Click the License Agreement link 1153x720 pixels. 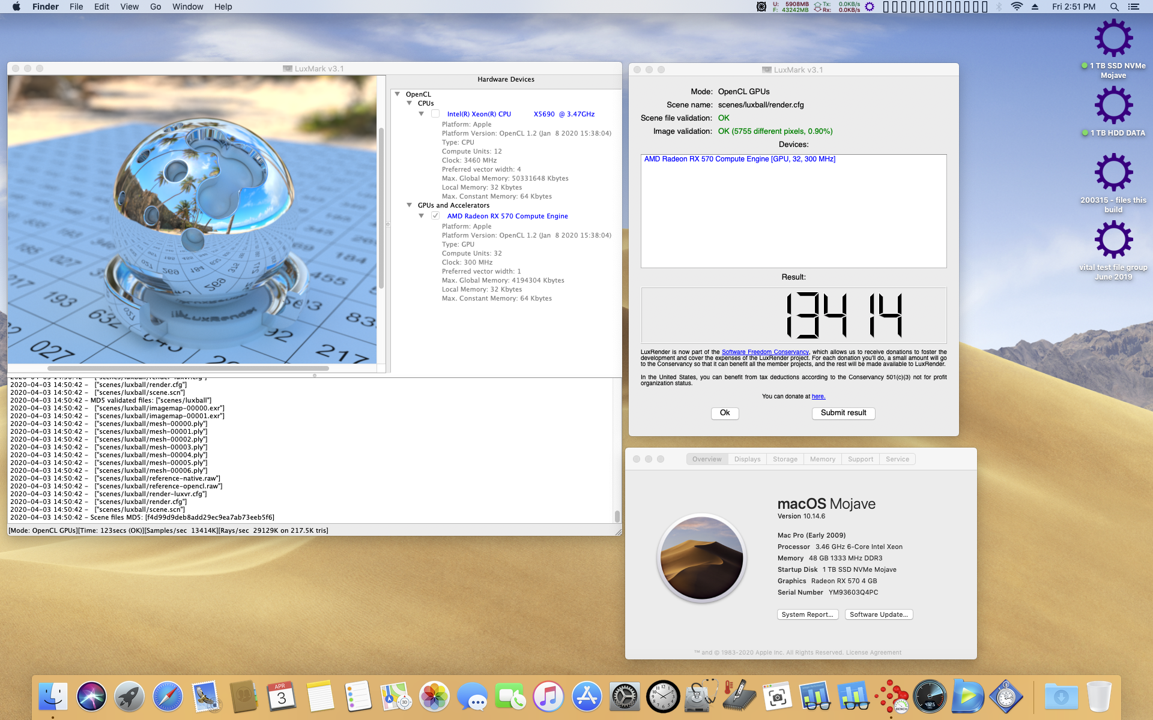[x=874, y=653]
